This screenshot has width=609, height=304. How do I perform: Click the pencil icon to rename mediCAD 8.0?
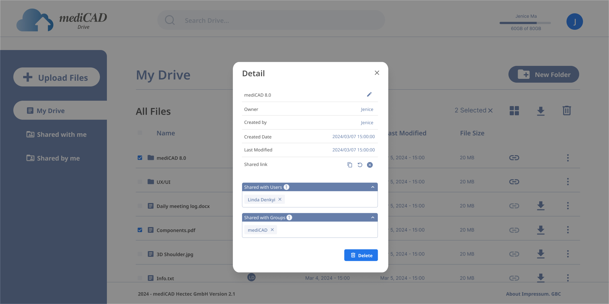tap(369, 94)
